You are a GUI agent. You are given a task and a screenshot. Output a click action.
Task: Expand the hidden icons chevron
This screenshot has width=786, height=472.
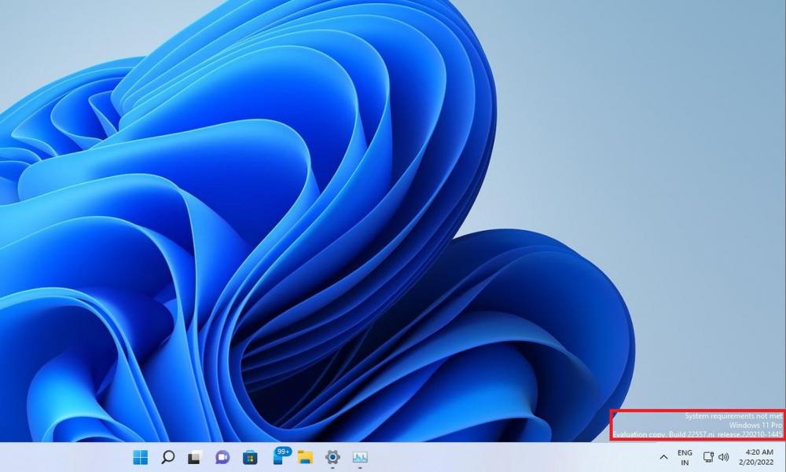pos(663,457)
